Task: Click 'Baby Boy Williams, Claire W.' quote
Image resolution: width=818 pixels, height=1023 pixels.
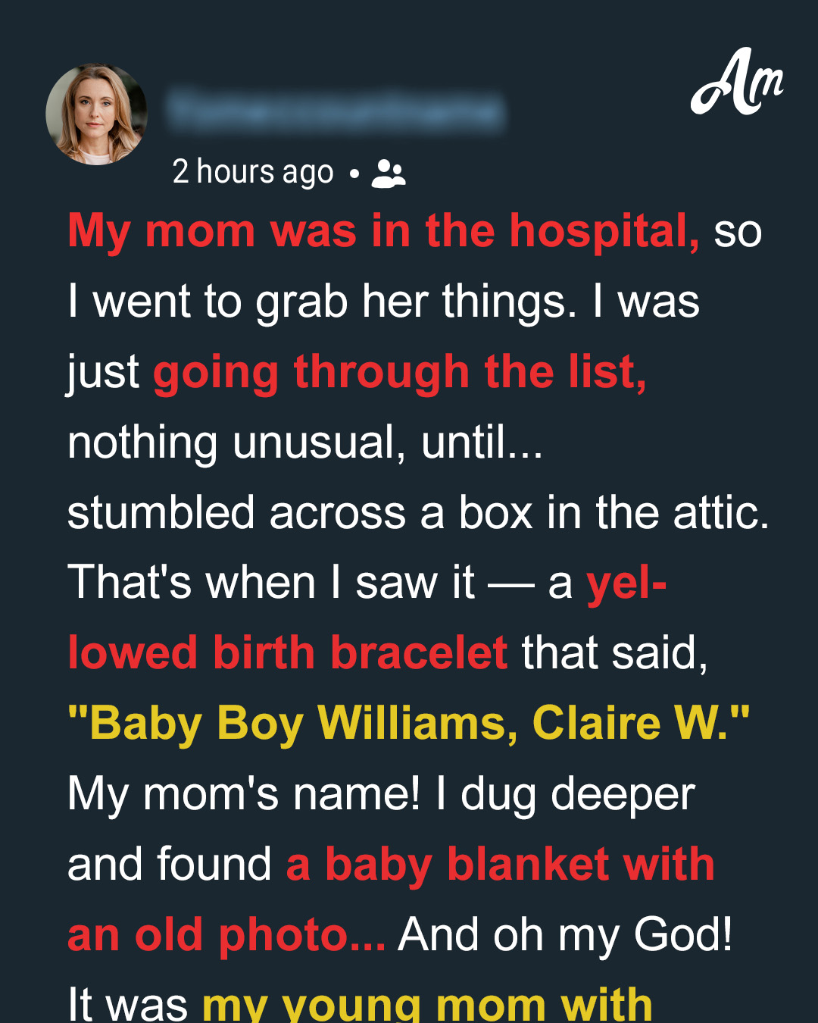Action: (x=408, y=724)
